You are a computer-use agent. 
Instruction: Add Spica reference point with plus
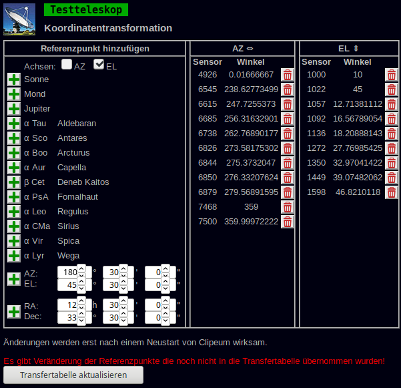pyautogui.click(x=14, y=241)
